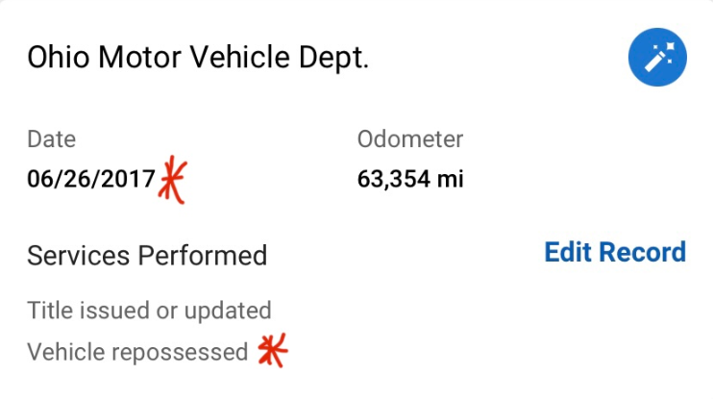Click the word Performed in the heading

(x=203, y=255)
